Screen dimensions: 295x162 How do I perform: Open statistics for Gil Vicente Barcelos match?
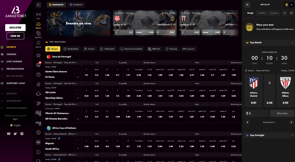click(x=78, y=119)
